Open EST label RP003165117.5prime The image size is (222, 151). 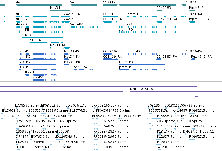tap(111, 106)
